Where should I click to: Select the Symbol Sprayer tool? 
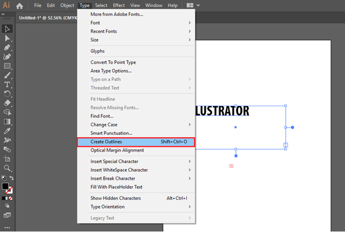pyautogui.click(x=7, y=140)
